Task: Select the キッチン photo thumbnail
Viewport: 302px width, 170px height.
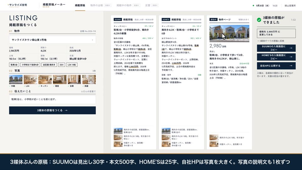Action: click(45, 79)
